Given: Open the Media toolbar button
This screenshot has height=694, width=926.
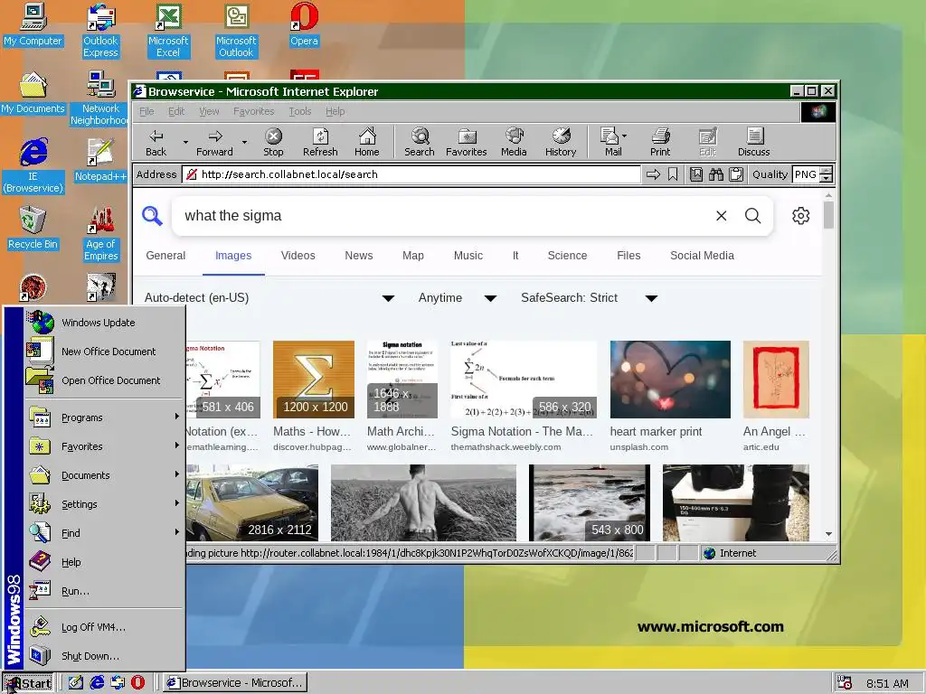Looking at the screenshot, I should coord(514,142).
